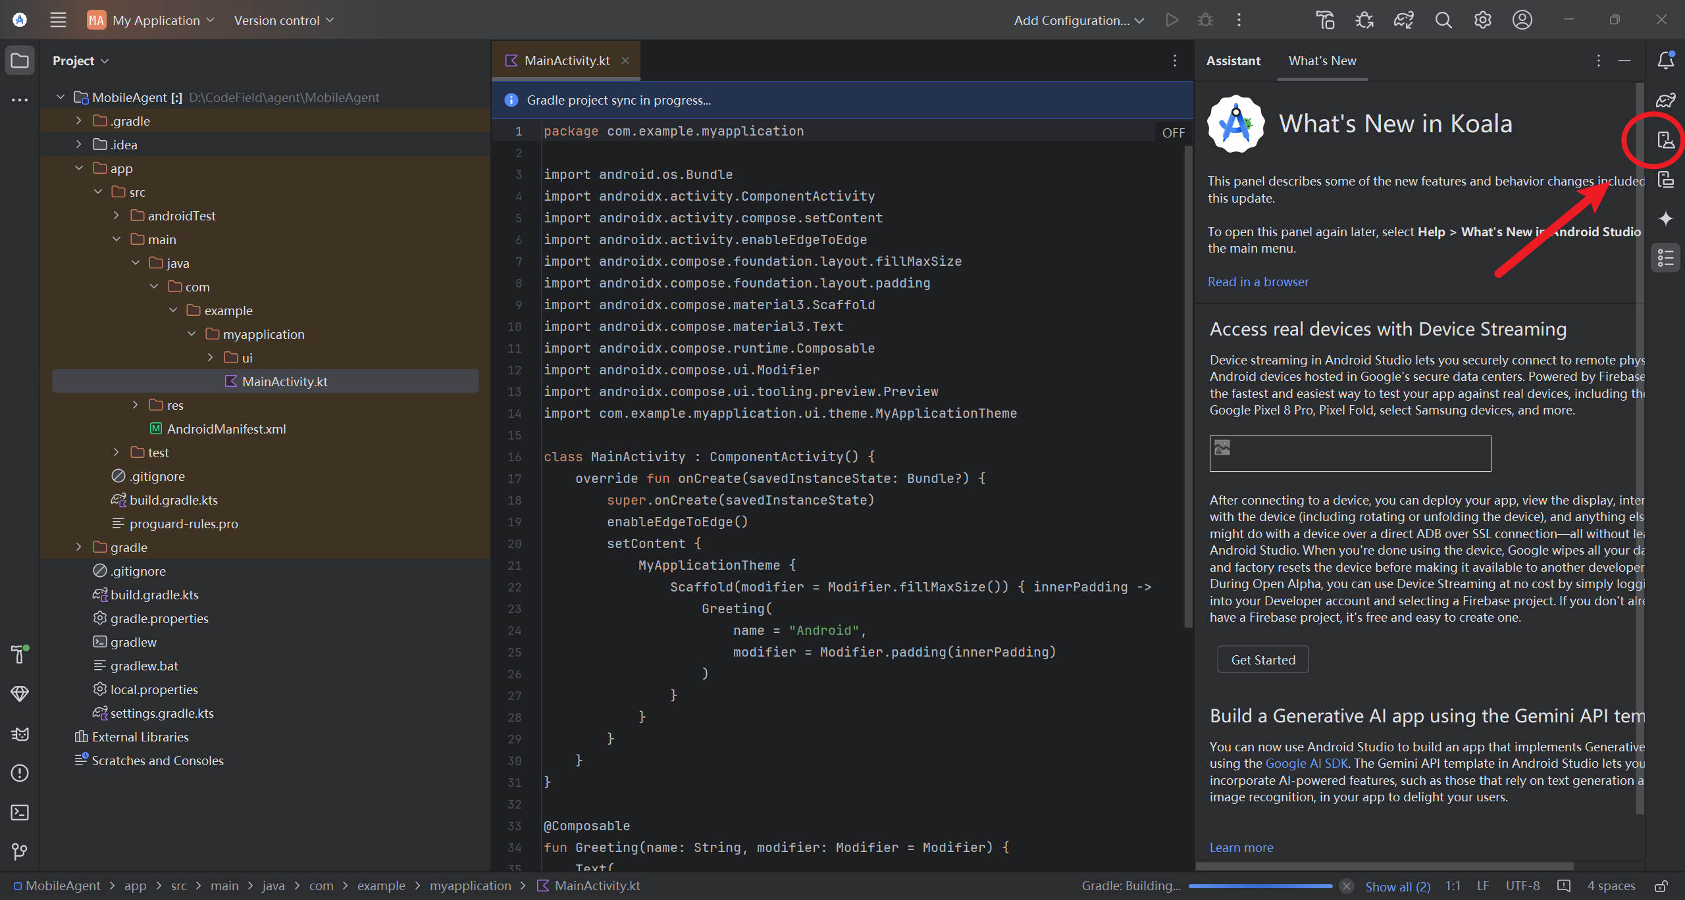
Task: Click the Learn more link
Action: (x=1241, y=847)
